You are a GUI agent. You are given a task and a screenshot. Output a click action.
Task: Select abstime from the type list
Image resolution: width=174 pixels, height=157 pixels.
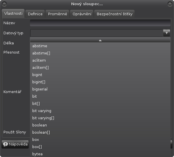tap(100, 46)
